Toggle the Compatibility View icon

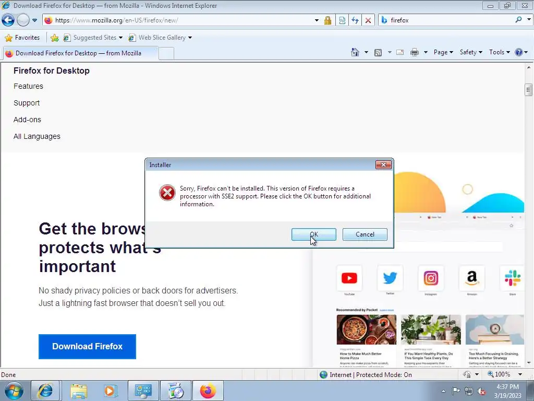[x=342, y=20]
